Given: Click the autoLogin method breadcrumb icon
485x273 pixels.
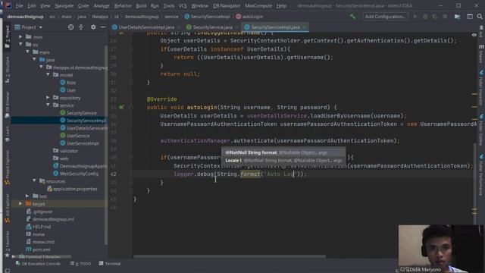Looking at the screenshot, I should click(x=238, y=17).
